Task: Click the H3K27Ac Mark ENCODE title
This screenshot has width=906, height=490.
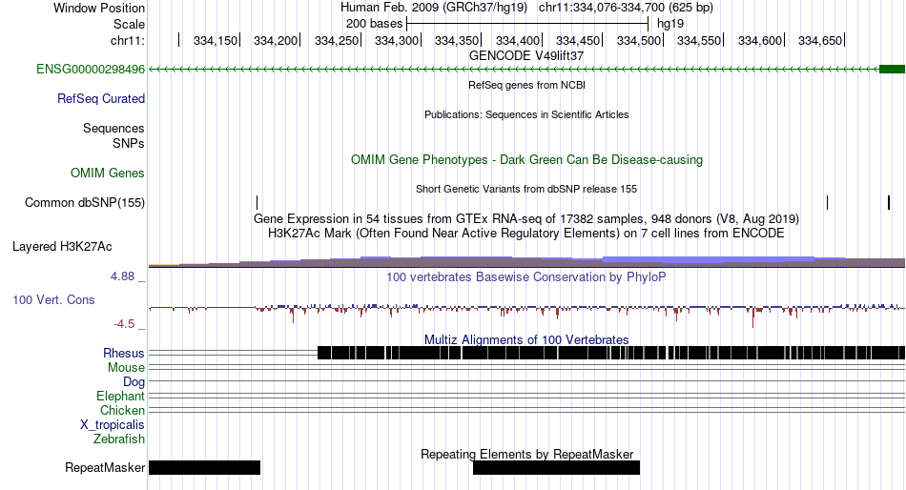Action: tap(526, 234)
